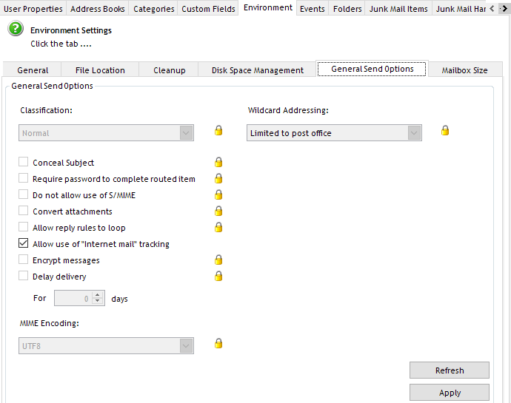Uncheck Allow use of Internet mail tracking
Viewport: 511px width, 403px height.
pyautogui.click(x=24, y=244)
